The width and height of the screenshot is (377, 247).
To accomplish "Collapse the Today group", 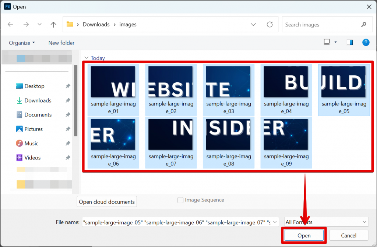I will pyautogui.click(x=86, y=58).
